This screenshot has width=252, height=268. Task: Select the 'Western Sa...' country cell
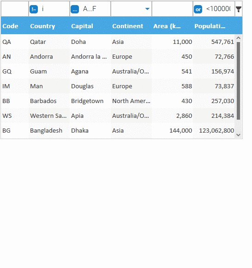[x=49, y=116]
